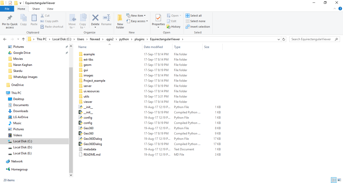
Task: Create a New folder using the ribbon icon
Action: [120, 21]
